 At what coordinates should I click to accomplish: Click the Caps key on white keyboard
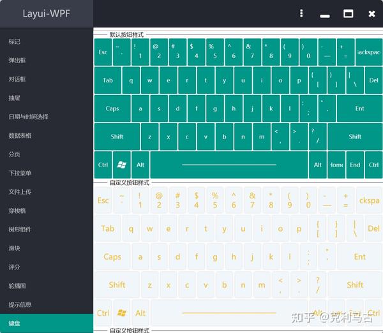(112, 256)
